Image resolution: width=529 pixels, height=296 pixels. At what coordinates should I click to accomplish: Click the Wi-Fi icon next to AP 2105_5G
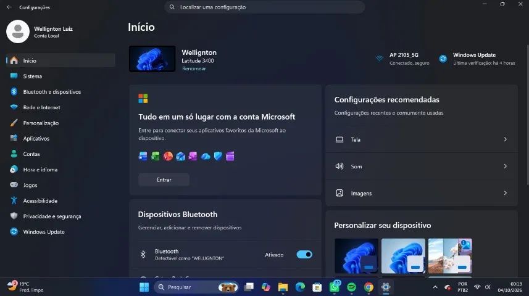pos(380,59)
